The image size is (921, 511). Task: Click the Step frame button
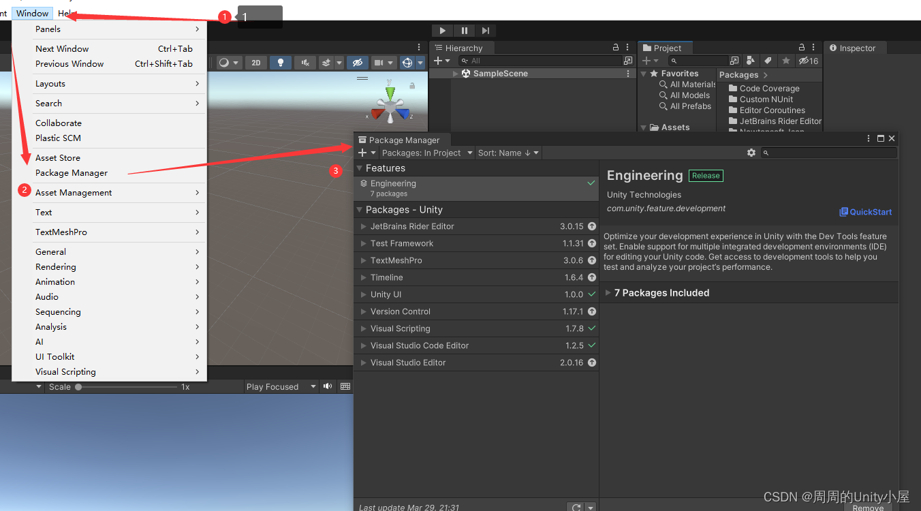(x=485, y=31)
